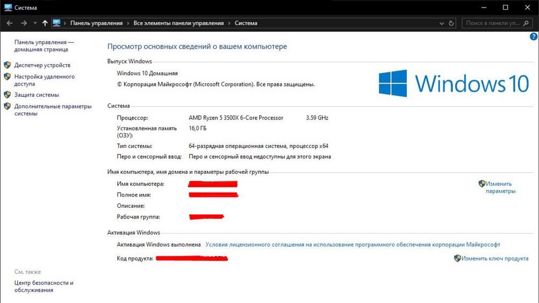Click shield icon beside 'Защита системы'
The image size is (539, 303).
[x=7, y=95]
